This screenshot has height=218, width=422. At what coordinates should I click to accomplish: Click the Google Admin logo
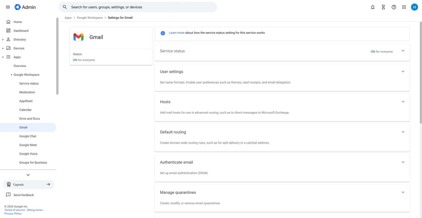[25, 7]
